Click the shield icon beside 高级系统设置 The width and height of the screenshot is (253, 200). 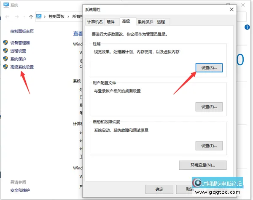[x=5, y=67]
